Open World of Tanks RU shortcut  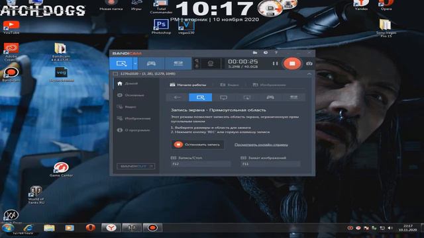[36, 195]
